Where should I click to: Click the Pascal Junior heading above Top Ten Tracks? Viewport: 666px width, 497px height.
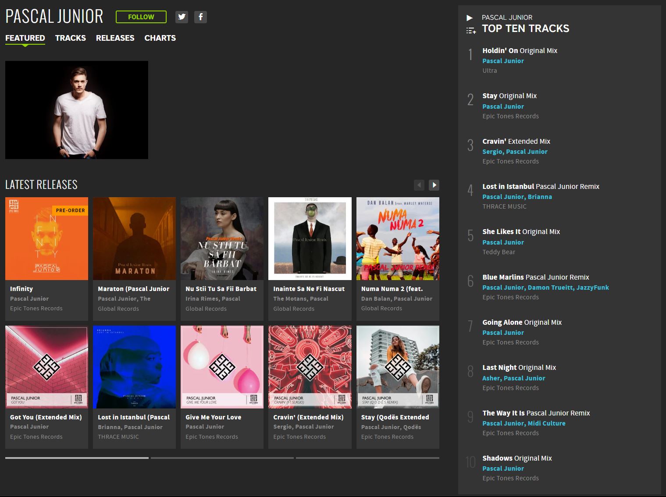pyautogui.click(x=507, y=18)
